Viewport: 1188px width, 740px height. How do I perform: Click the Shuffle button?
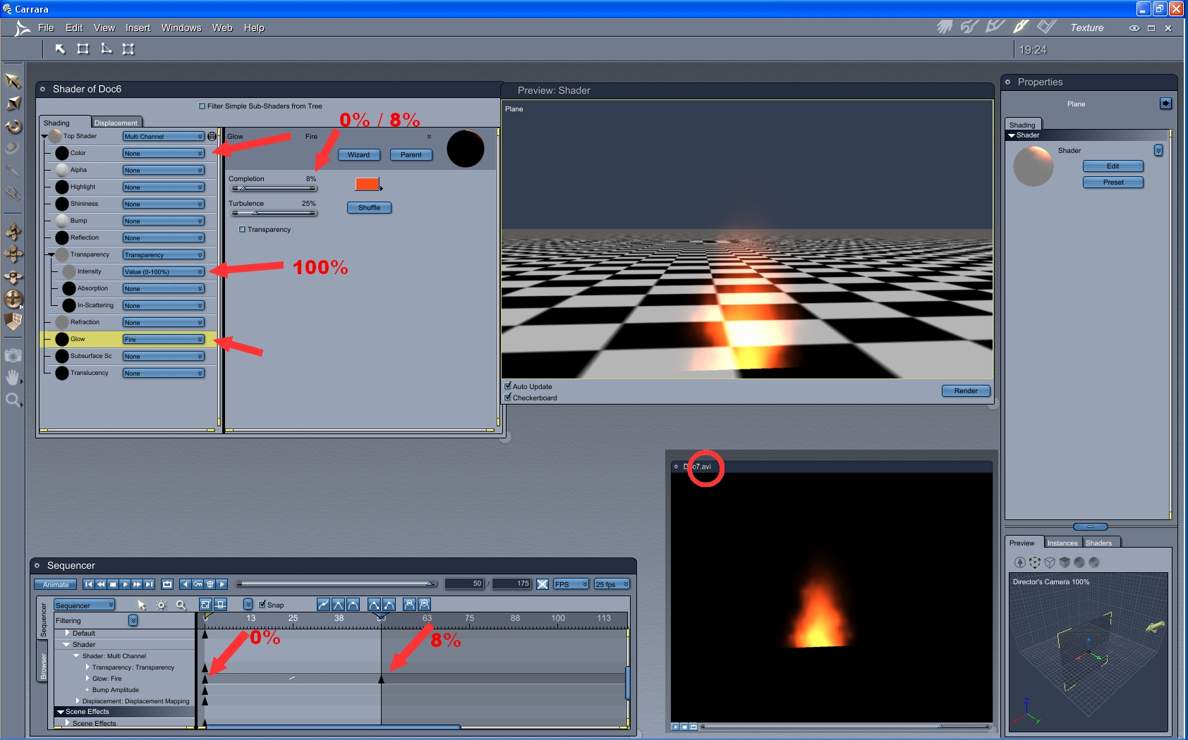click(370, 208)
